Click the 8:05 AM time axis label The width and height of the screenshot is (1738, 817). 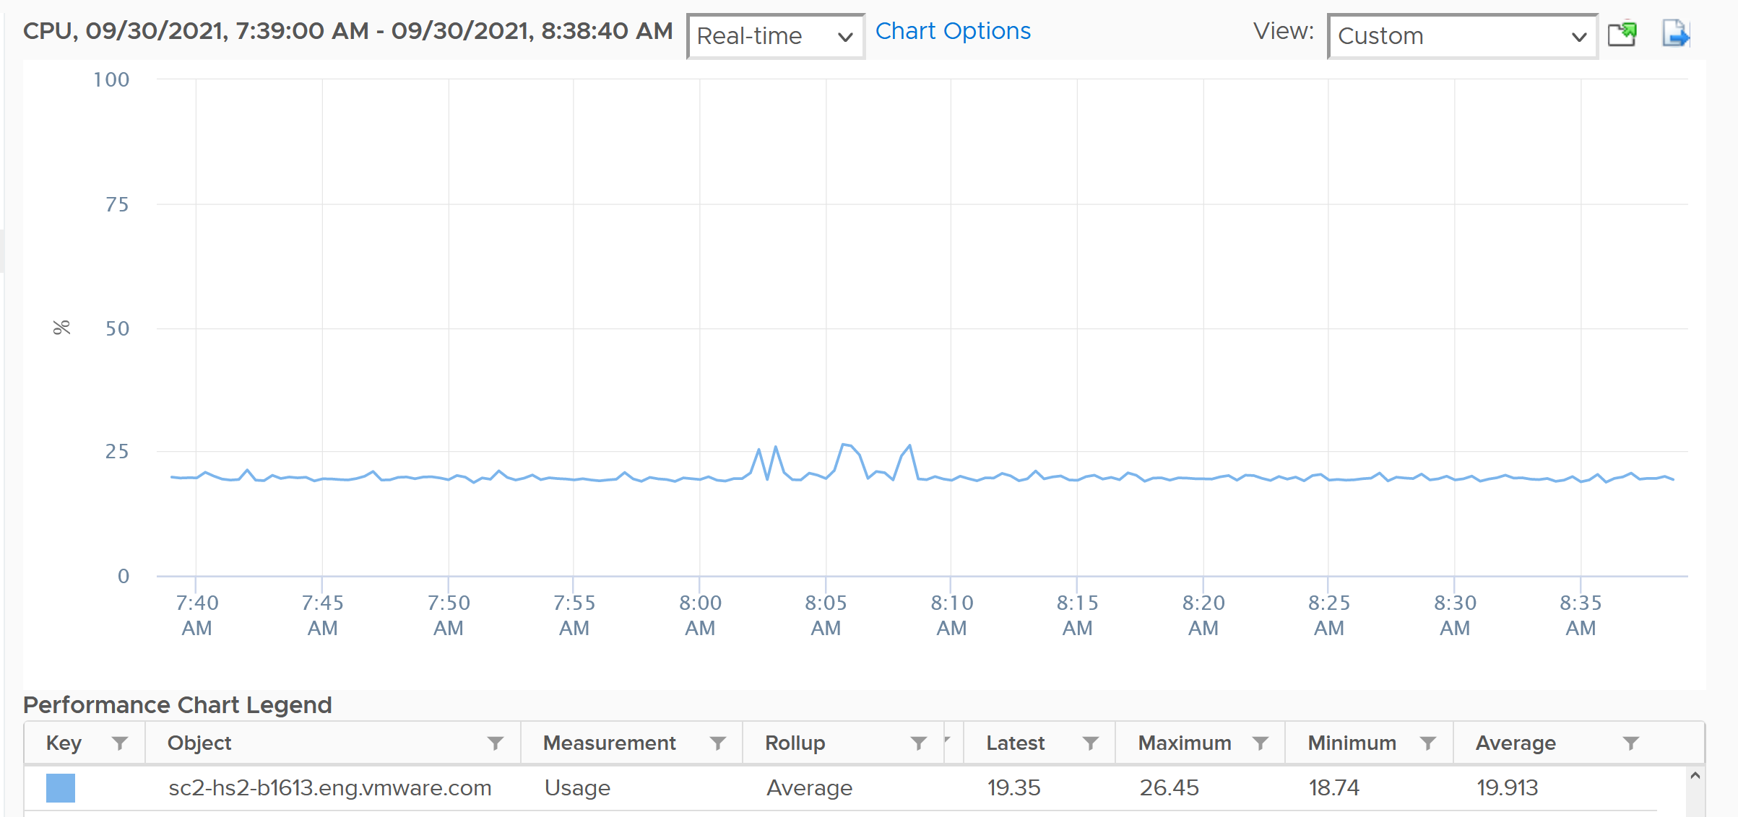pyautogui.click(x=826, y=615)
